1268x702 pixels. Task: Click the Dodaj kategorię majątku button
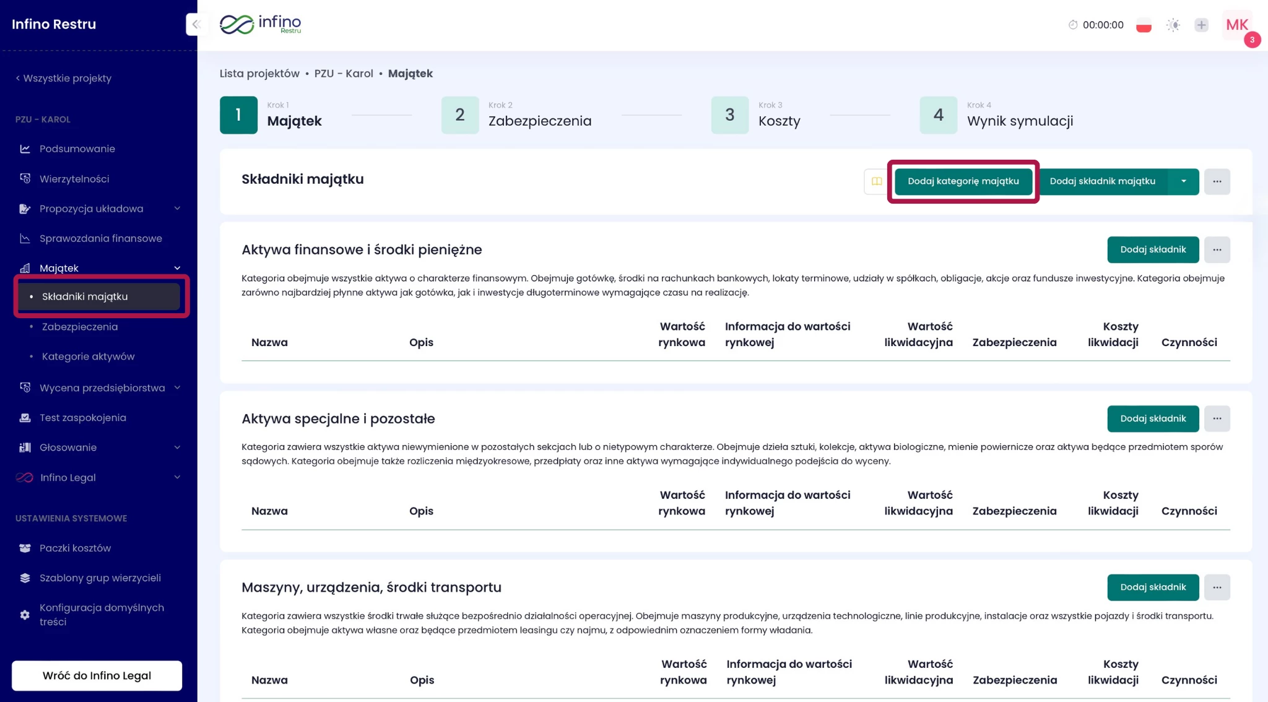tap(963, 181)
